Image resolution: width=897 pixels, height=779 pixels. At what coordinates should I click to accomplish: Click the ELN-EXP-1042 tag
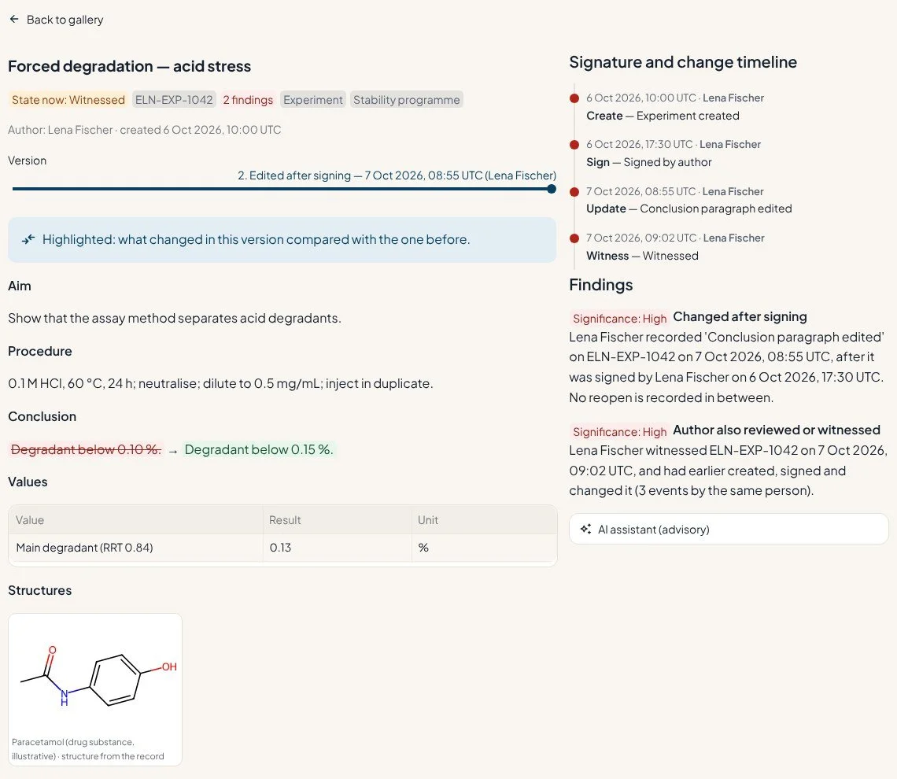pyautogui.click(x=174, y=99)
